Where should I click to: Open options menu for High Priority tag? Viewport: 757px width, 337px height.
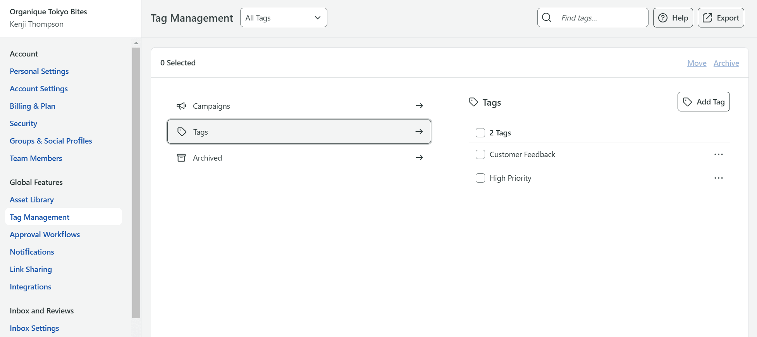718,178
